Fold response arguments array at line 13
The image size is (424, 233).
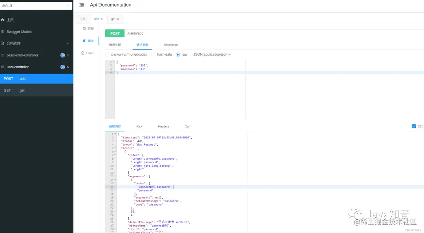(115, 176)
